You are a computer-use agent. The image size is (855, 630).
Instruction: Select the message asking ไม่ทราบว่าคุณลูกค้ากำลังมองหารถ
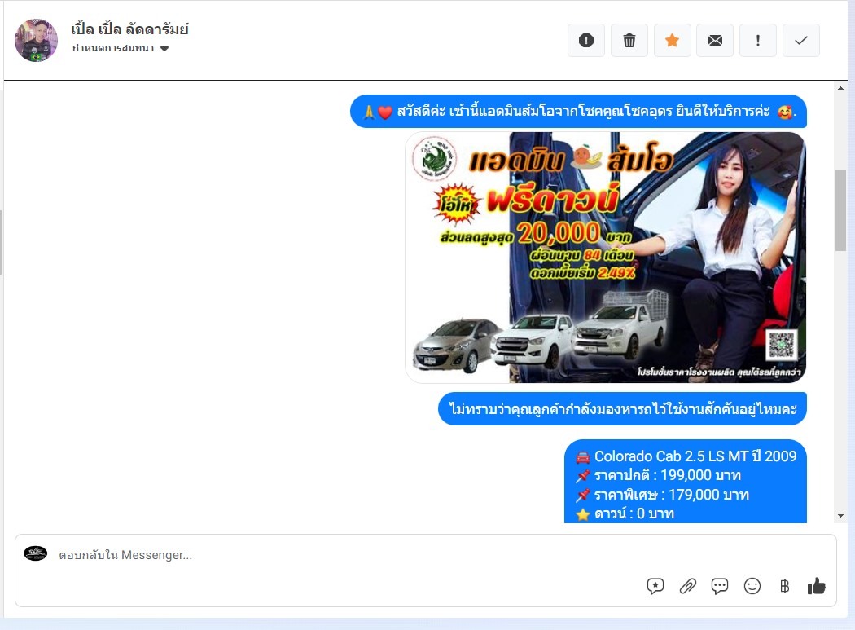pos(622,408)
